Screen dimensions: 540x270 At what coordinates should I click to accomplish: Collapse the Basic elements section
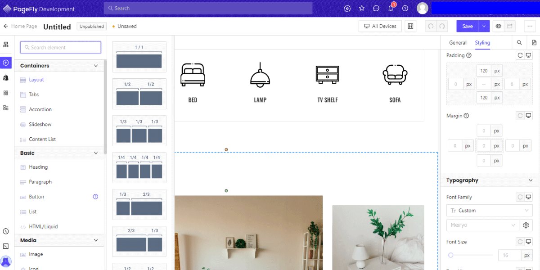[x=96, y=153]
